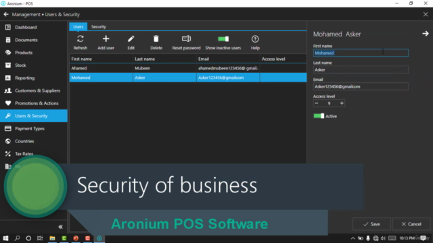
Task: Click the Add user plus icon
Action: (106, 39)
